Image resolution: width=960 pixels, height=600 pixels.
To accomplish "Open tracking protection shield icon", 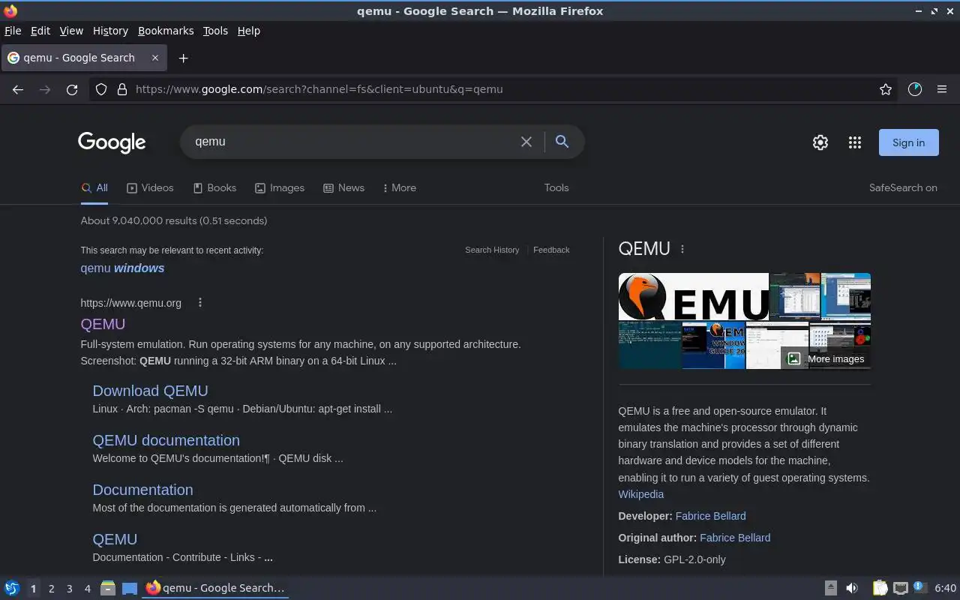I will 101,89.
